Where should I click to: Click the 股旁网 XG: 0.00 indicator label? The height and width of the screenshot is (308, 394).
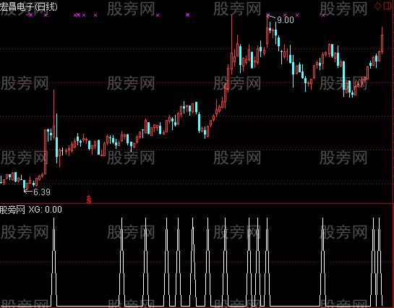30,209
